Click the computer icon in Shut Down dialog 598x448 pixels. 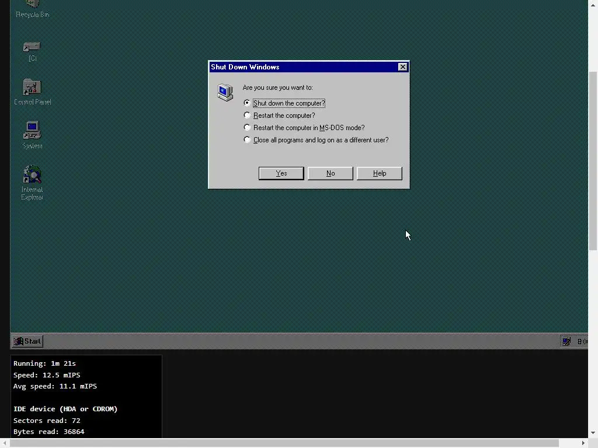tap(225, 93)
